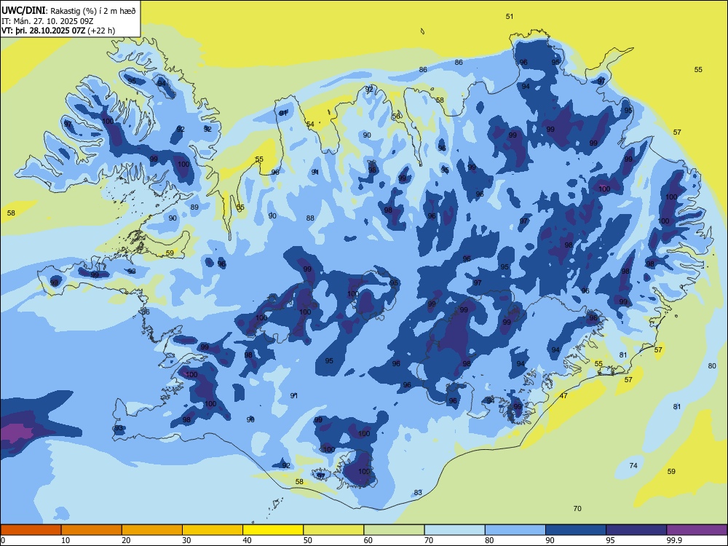Select the 90–95 dark blue legend swatch

point(576,530)
